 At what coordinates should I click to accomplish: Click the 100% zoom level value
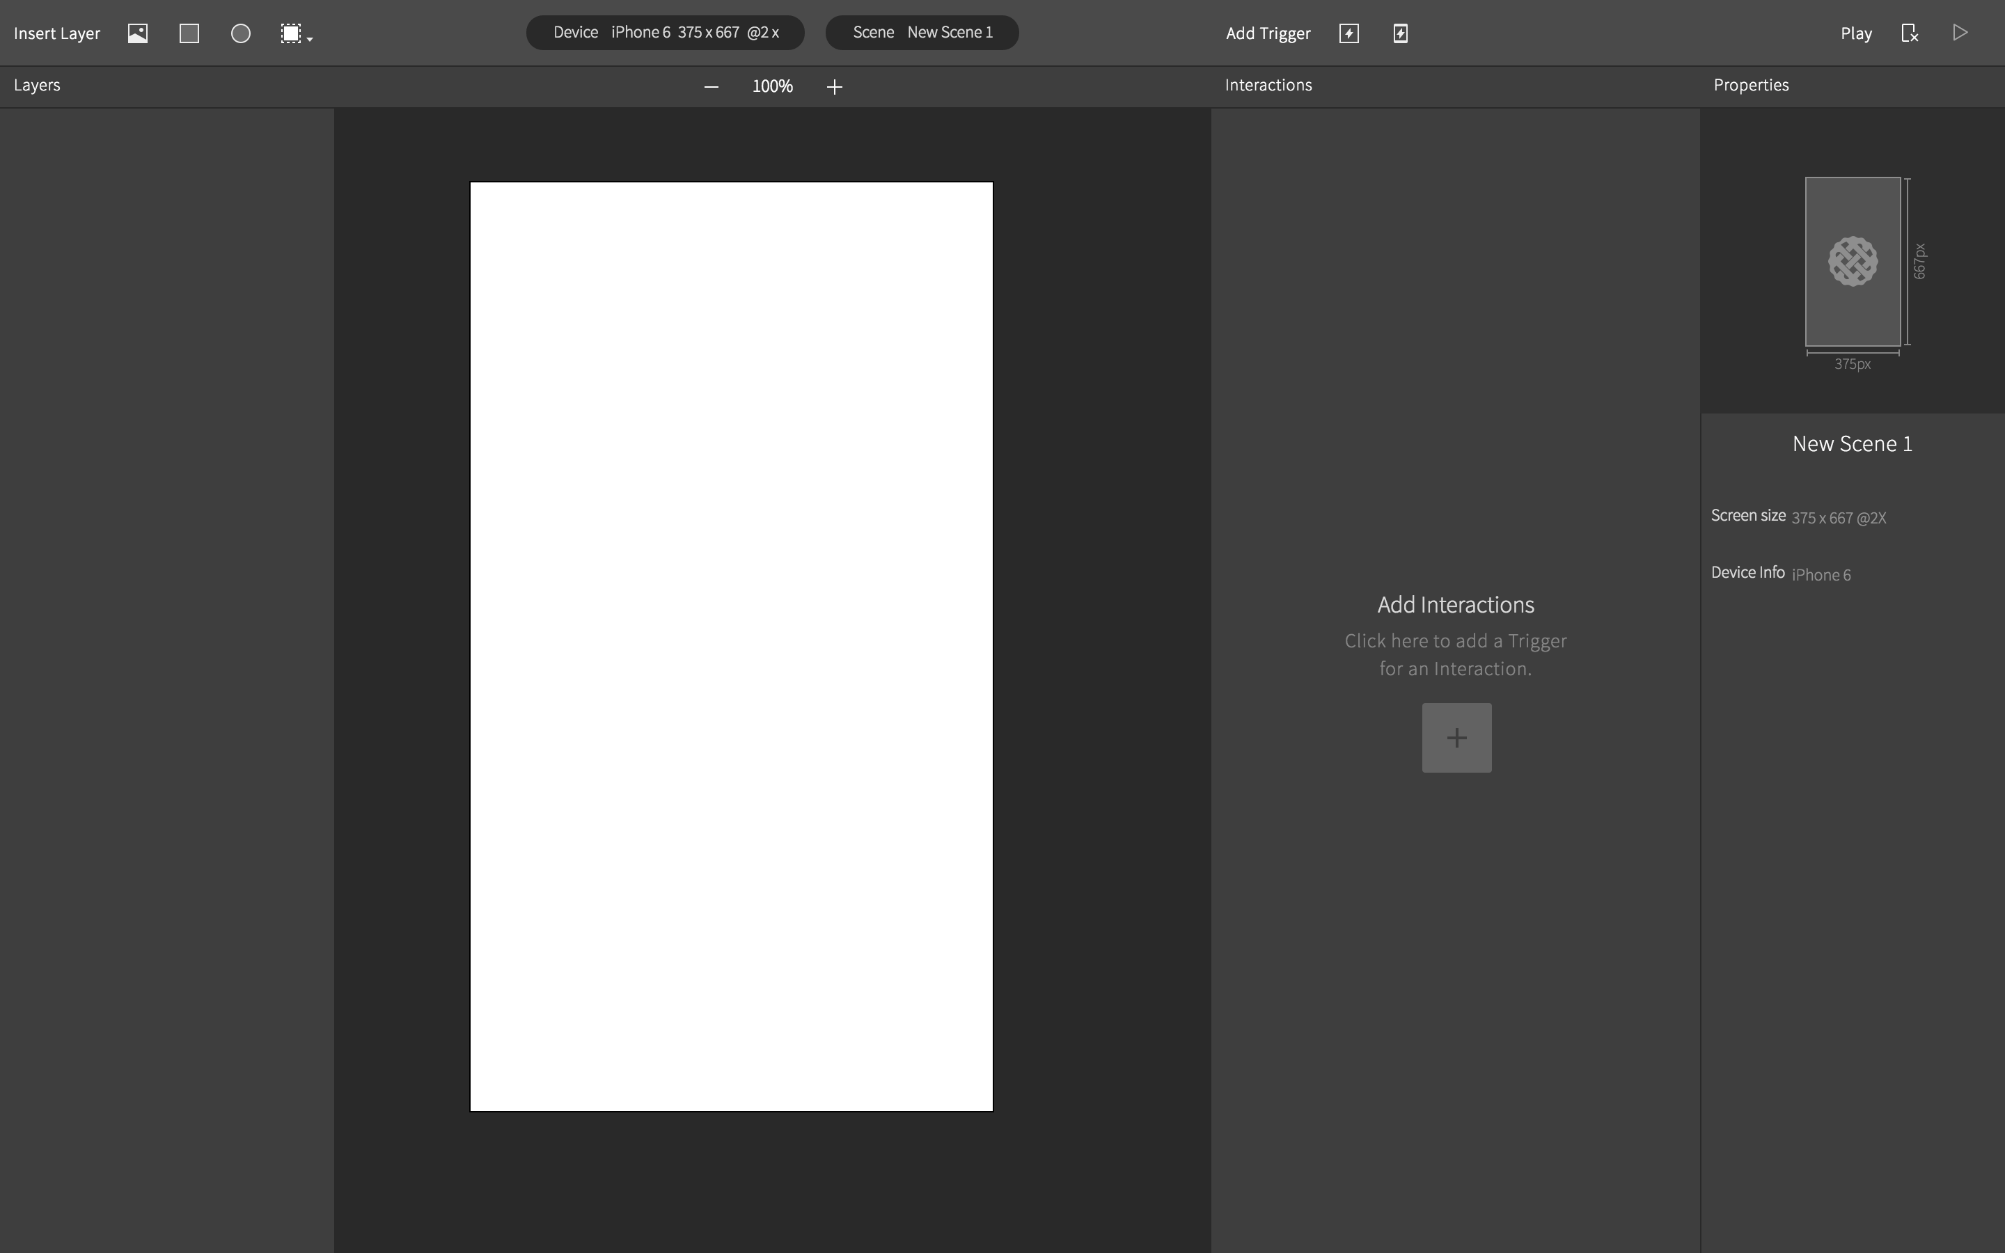tap(772, 86)
